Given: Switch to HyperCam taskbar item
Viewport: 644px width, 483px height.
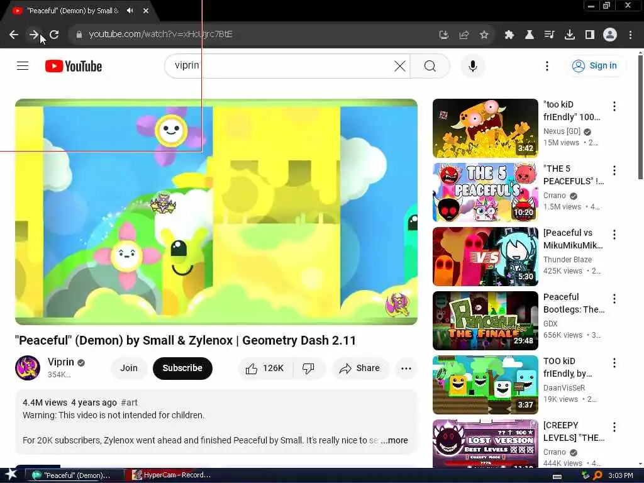Looking at the screenshot, I should point(171,475).
